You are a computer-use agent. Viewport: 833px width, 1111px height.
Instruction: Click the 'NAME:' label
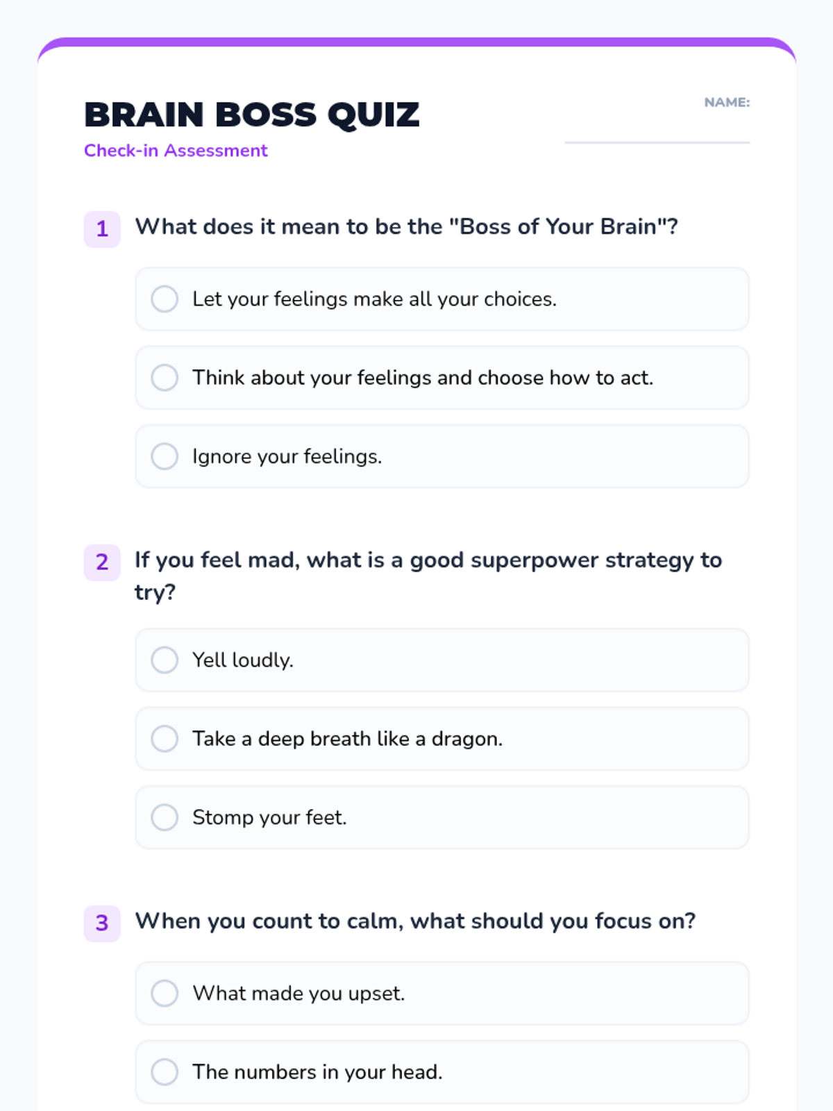[x=727, y=103]
